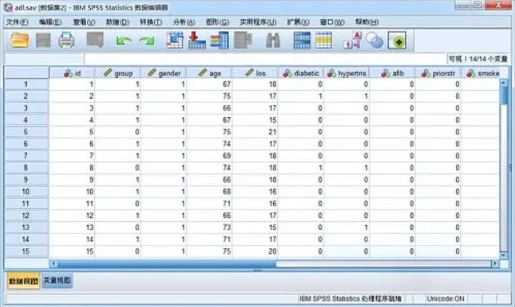The width and height of the screenshot is (515, 307).
Task: Click the Open data document folder icon
Action: [x=20, y=40]
